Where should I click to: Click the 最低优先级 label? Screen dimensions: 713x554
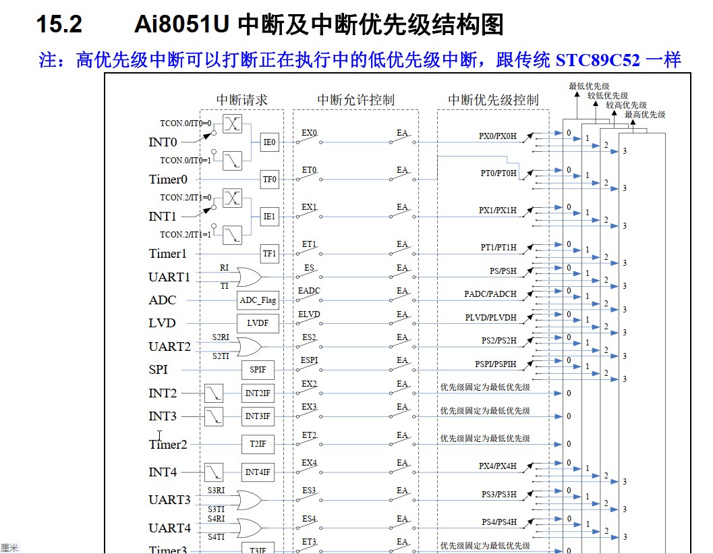[x=589, y=86]
